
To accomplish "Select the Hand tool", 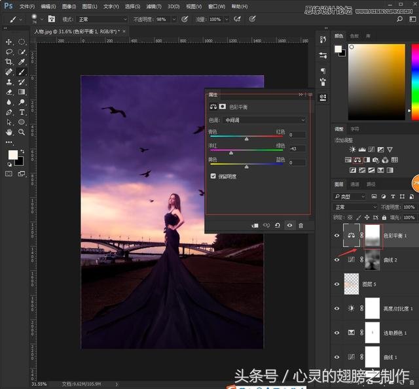I will (x=9, y=132).
